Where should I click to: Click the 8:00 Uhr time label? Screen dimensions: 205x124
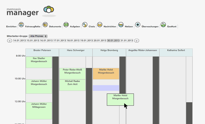pyautogui.click(x=20, y=56)
